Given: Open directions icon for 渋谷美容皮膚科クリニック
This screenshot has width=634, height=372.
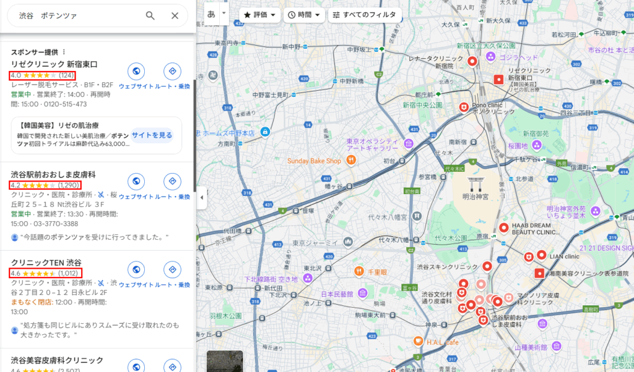Looking at the screenshot, I should point(172,366).
